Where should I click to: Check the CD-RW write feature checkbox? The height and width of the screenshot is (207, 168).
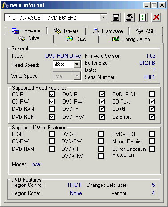[52, 141]
